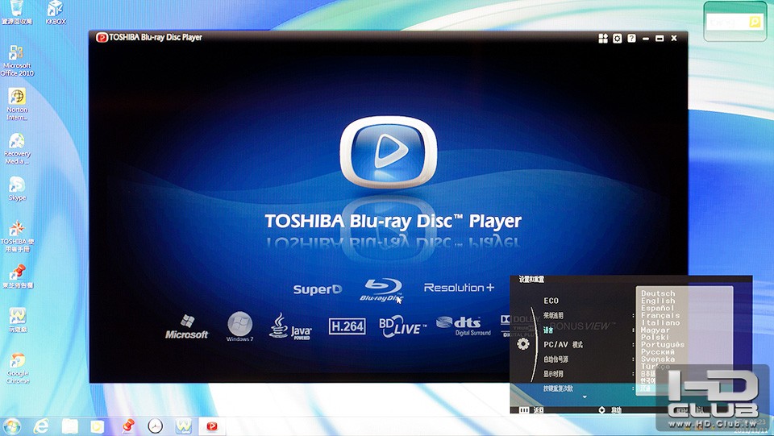774x436 pixels.
Task: Open the media player taskbar icon
Action: point(98,426)
